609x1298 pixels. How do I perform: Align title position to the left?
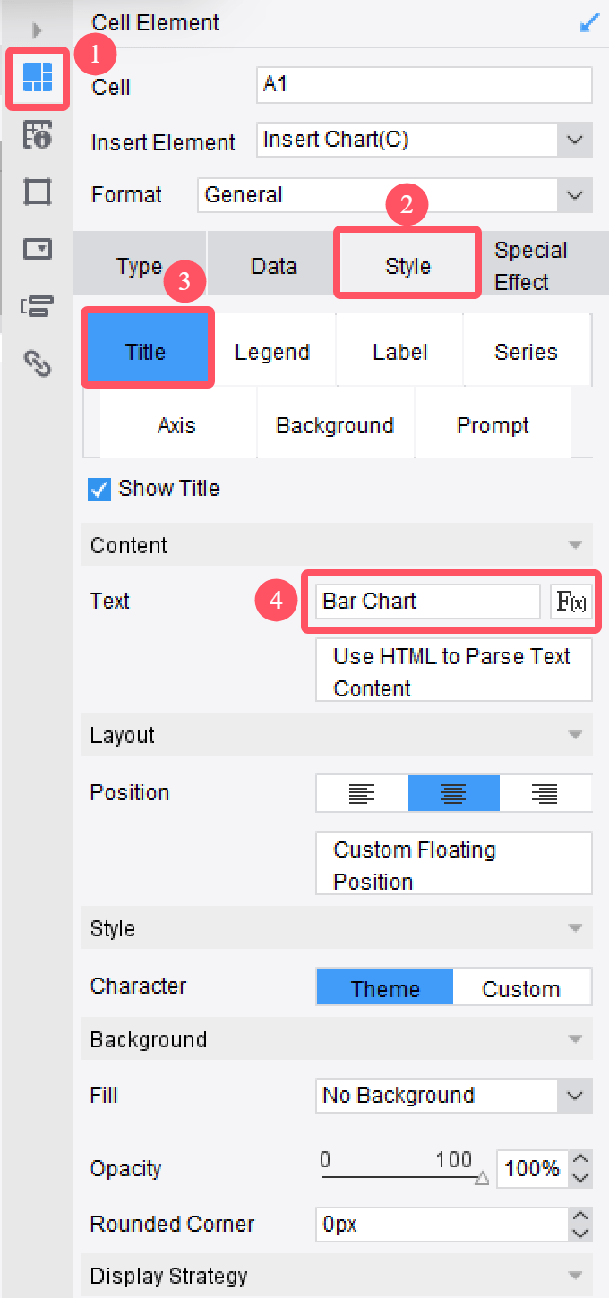362,793
